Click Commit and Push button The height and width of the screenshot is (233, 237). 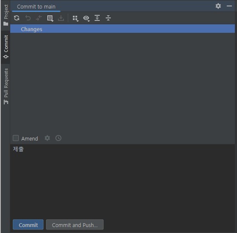(x=75, y=224)
